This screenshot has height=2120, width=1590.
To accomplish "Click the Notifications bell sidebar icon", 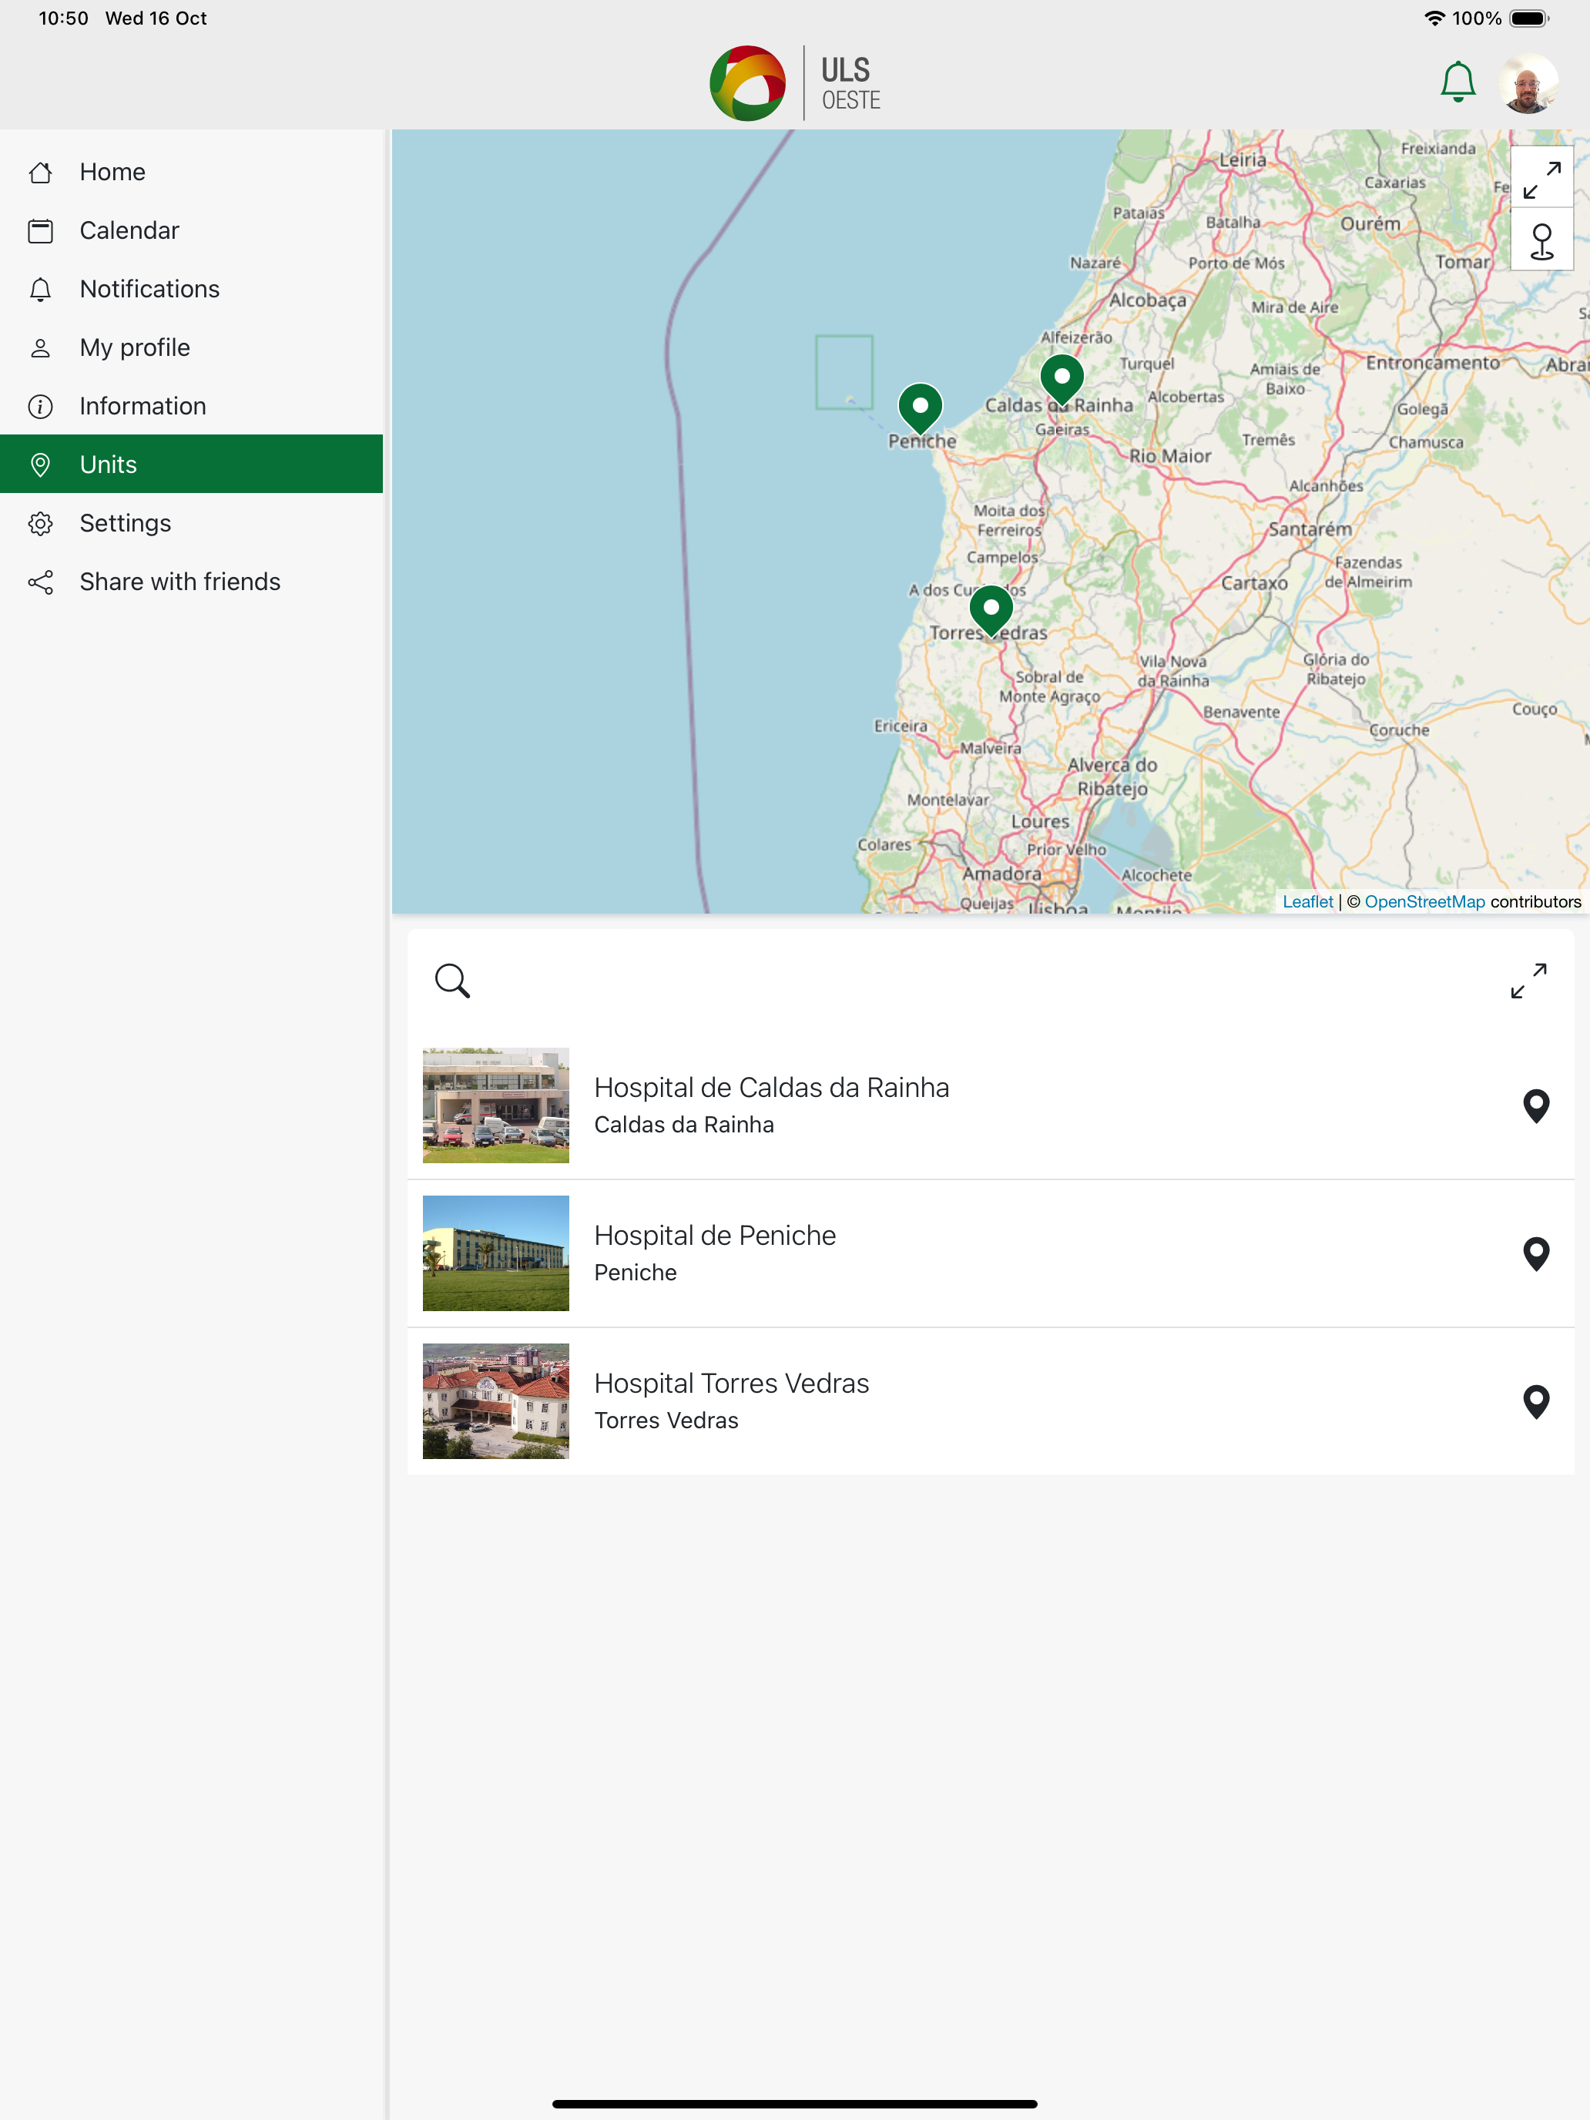I will (x=40, y=290).
